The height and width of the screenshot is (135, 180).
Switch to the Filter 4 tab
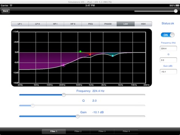tap(126, 131)
